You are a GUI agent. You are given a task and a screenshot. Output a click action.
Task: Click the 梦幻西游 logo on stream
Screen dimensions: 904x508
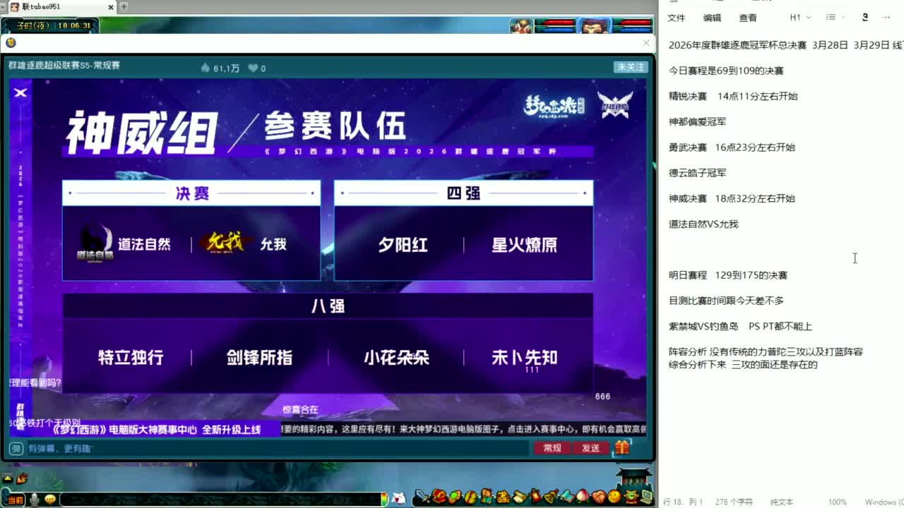coord(554,106)
